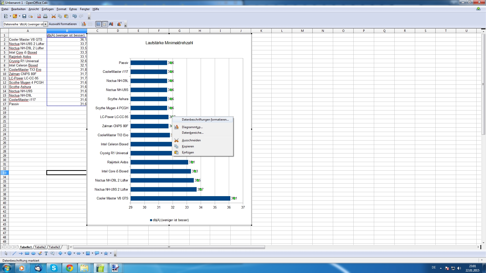Select the Callout speech bubble tool
This screenshot has height=273, width=486.
point(52,253)
